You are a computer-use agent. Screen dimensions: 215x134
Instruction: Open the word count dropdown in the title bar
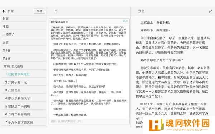click(x=125, y=21)
